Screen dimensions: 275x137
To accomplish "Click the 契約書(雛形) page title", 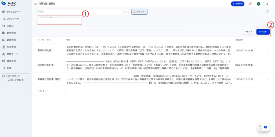I will pyautogui.click(x=47, y=4).
